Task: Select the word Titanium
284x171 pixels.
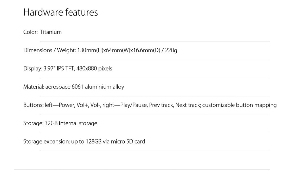Action: (x=51, y=32)
